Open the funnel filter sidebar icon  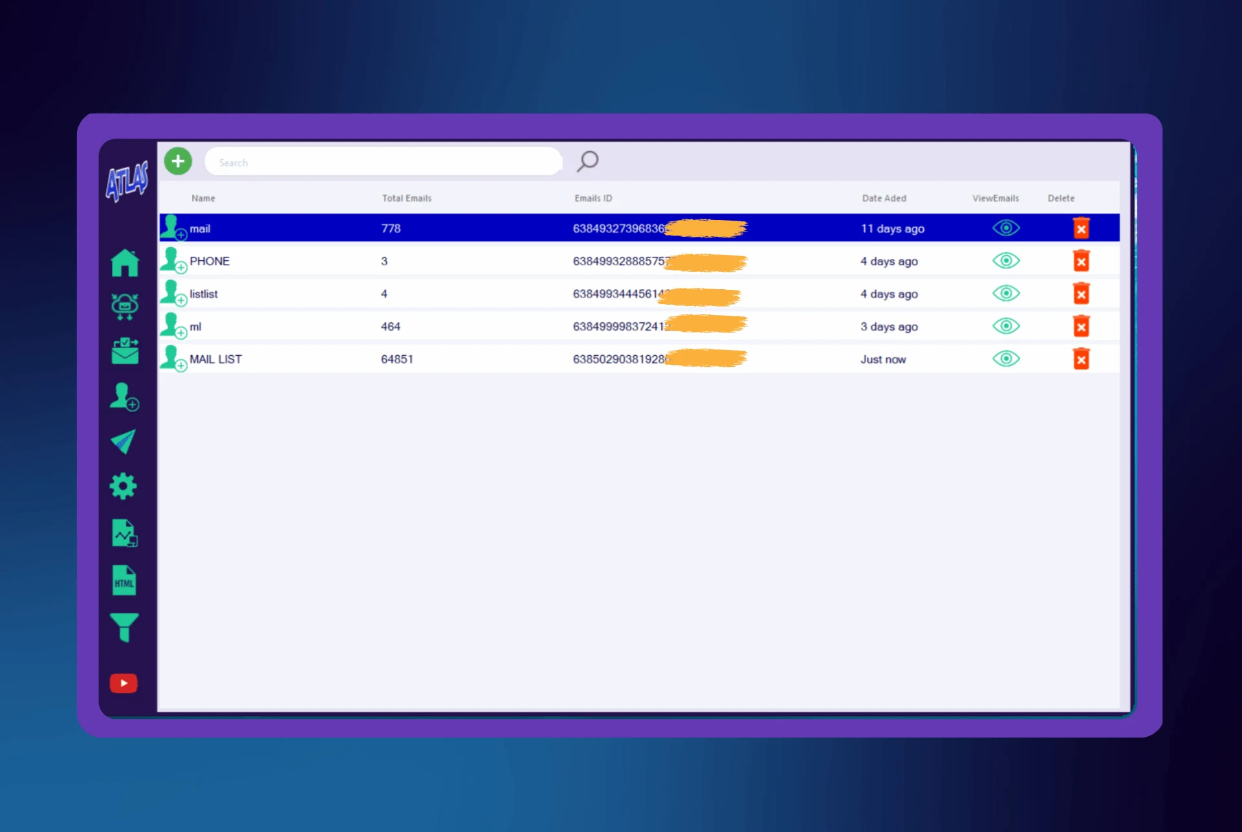click(124, 627)
